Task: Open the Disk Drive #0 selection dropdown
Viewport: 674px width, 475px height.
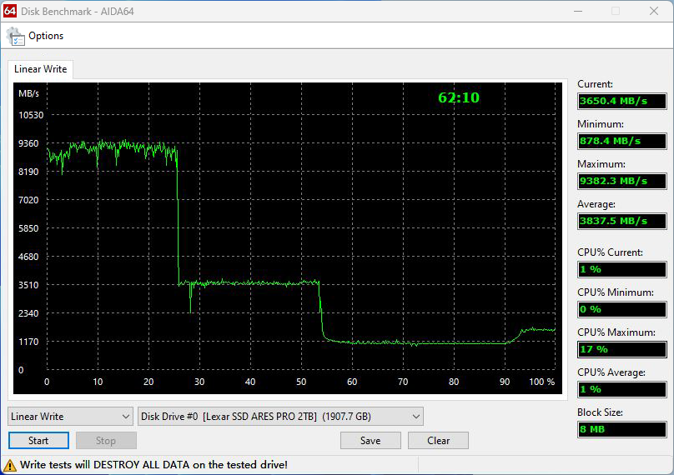Action: [x=280, y=417]
